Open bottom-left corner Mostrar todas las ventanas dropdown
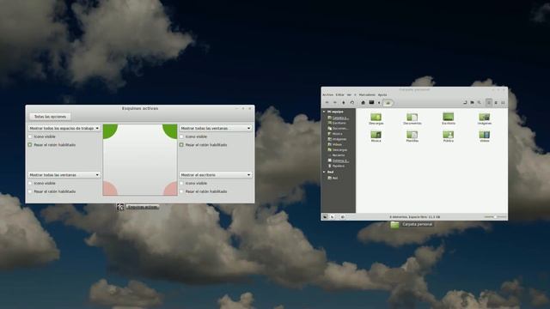 pyautogui.click(x=64, y=175)
